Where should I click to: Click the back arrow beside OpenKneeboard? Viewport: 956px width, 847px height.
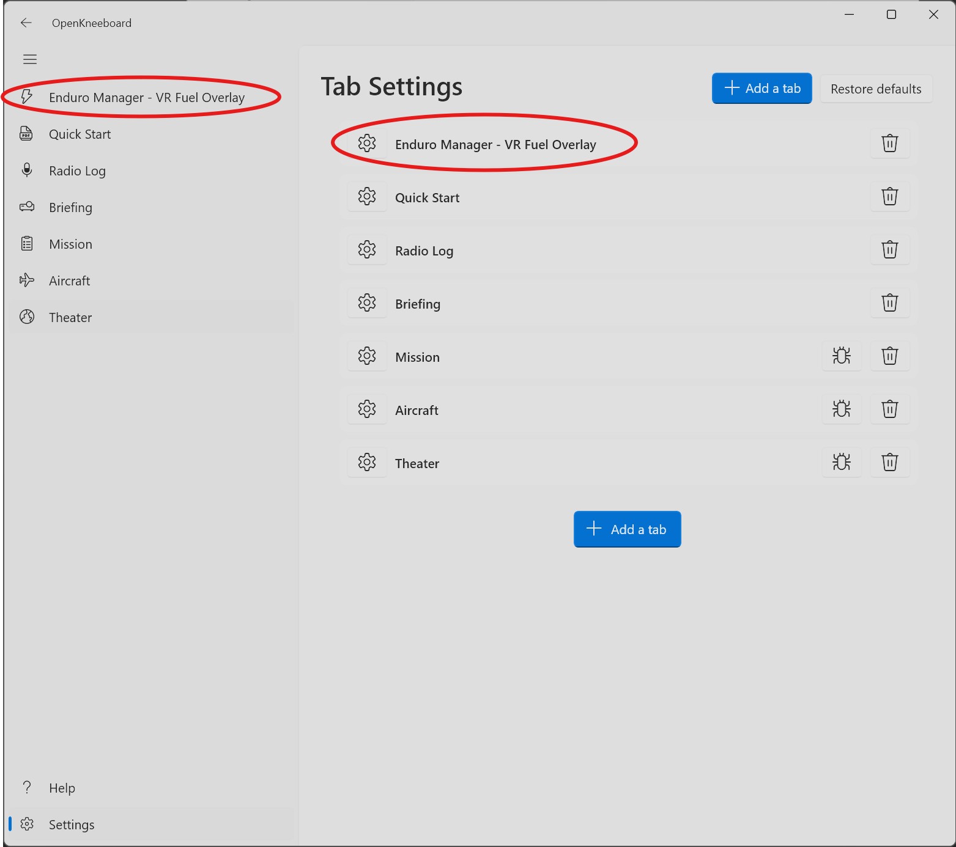(26, 23)
